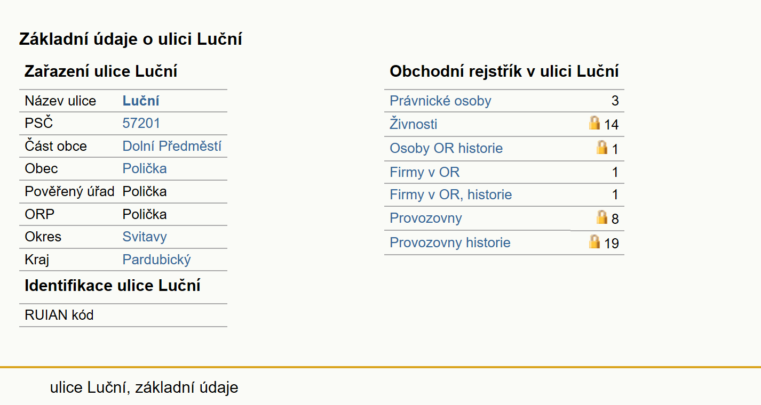761x405 pixels.
Task: Click the RUIAN kód row
Action: pyautogui.click(x=123, y=315)
